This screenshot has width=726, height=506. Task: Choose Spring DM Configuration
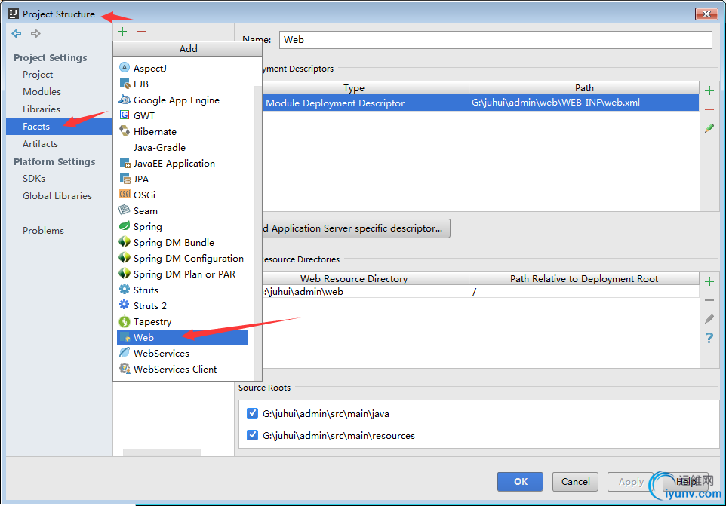182,258
